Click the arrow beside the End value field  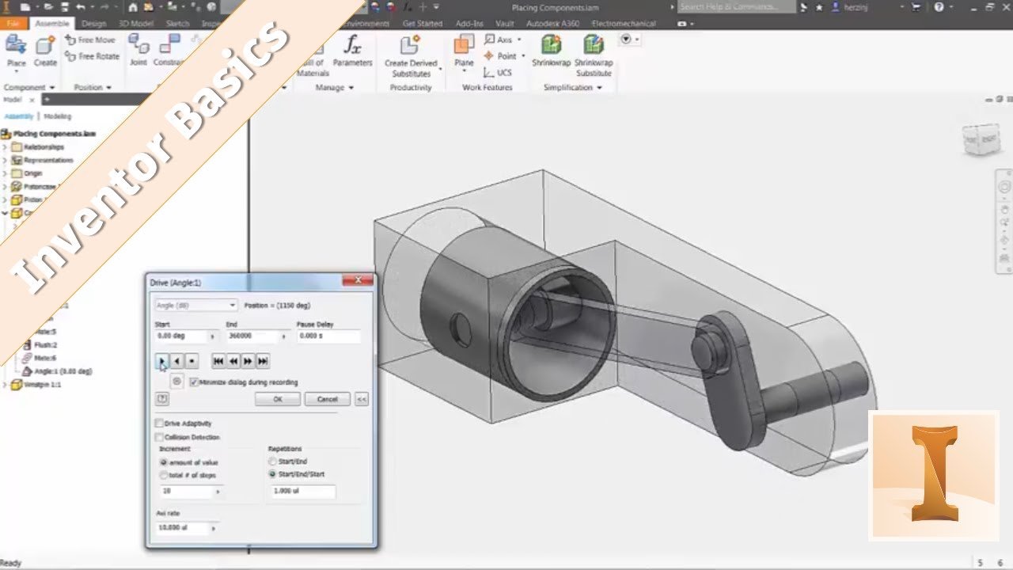pyautogui.click(x=283, y=336)
